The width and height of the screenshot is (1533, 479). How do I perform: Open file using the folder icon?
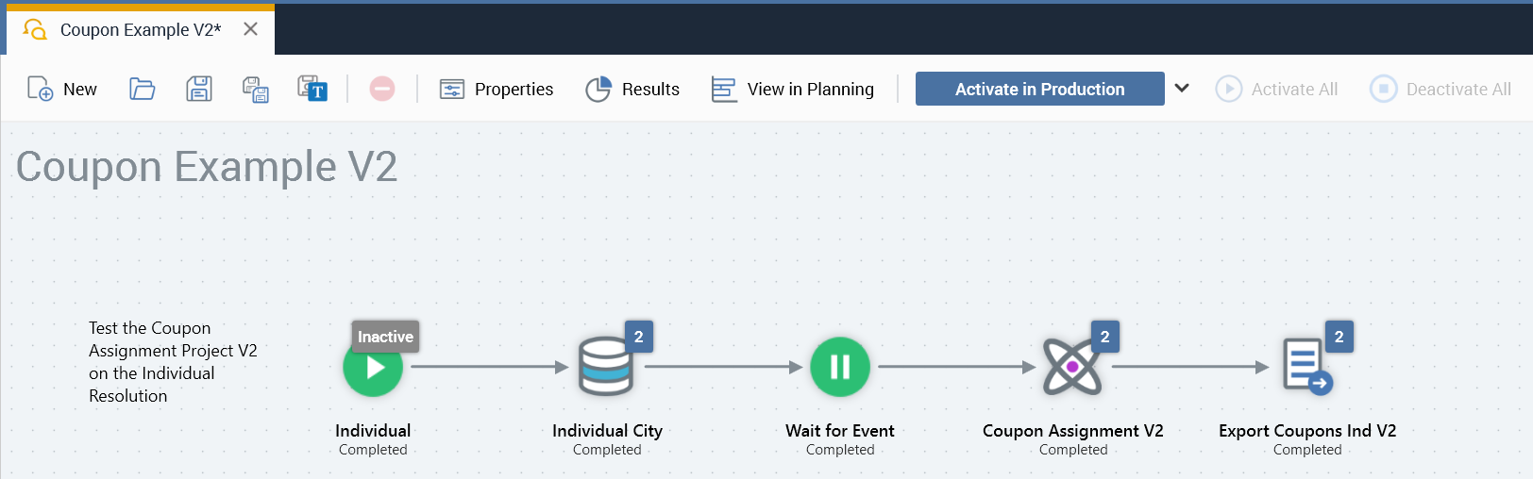[x=142, y=89]
